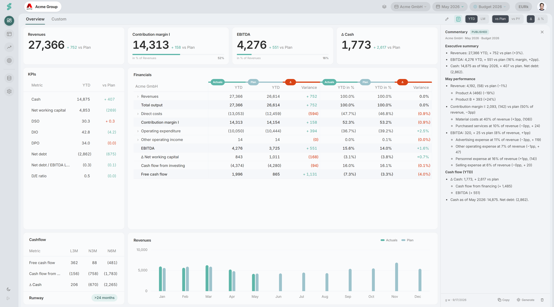The image size is (554, 307).
Task: Switch comparison to vs Plan
Action: [500, 19]
